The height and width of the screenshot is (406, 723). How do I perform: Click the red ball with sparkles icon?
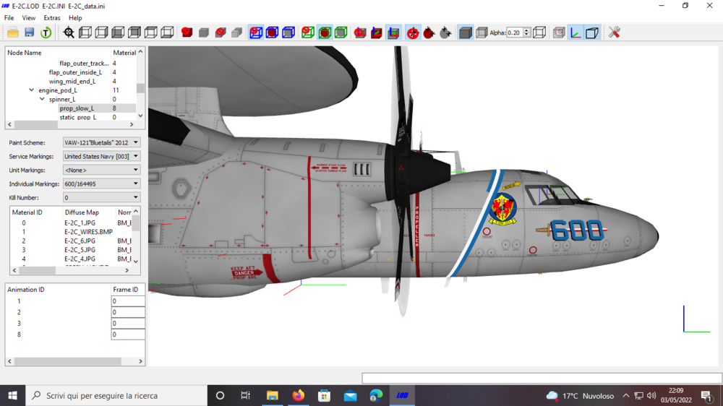tap(429, 33)
